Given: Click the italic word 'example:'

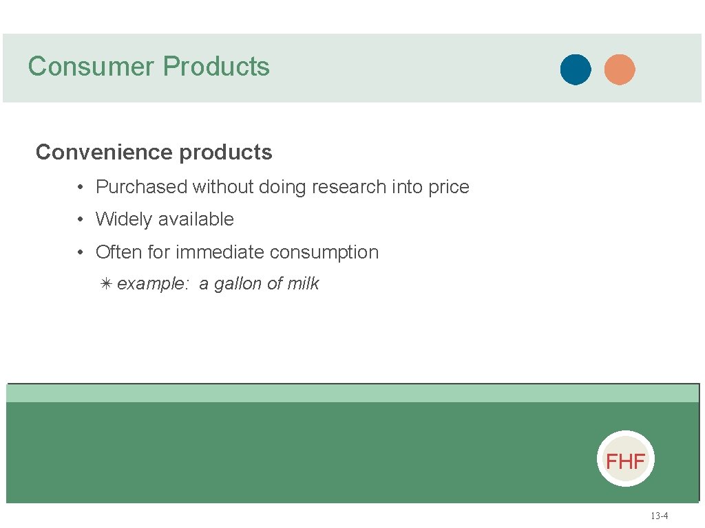Looking at the screenshot, I should (x=153, y=284).
